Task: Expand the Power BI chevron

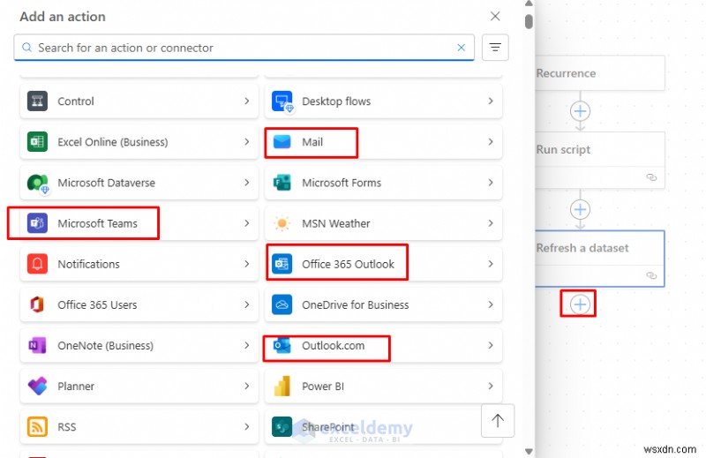Action: (491, 387)
